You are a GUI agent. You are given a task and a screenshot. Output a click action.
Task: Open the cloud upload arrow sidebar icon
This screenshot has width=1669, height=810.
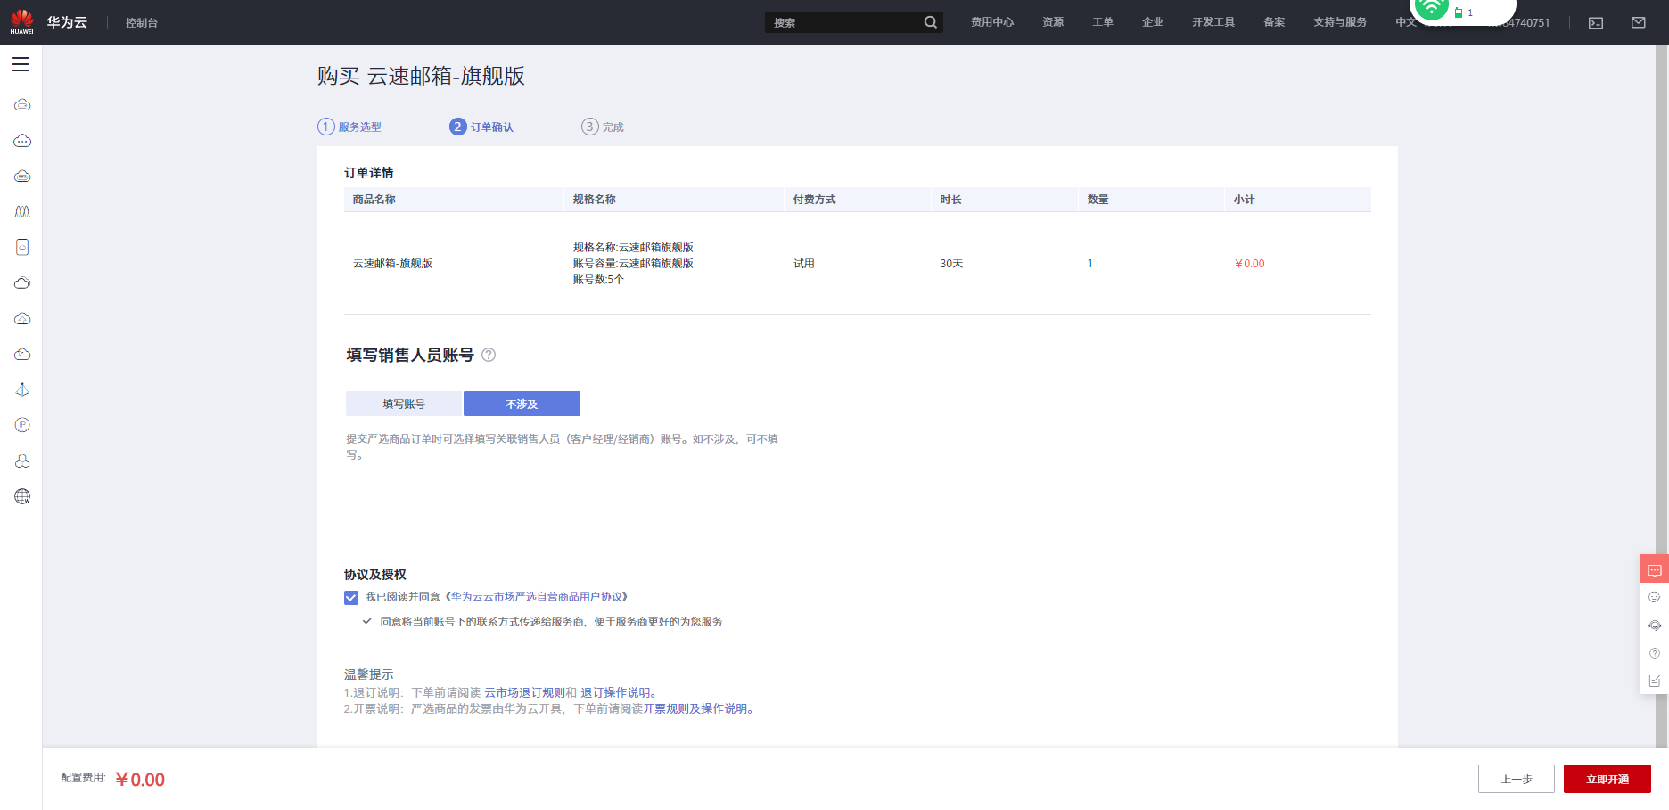22,319
